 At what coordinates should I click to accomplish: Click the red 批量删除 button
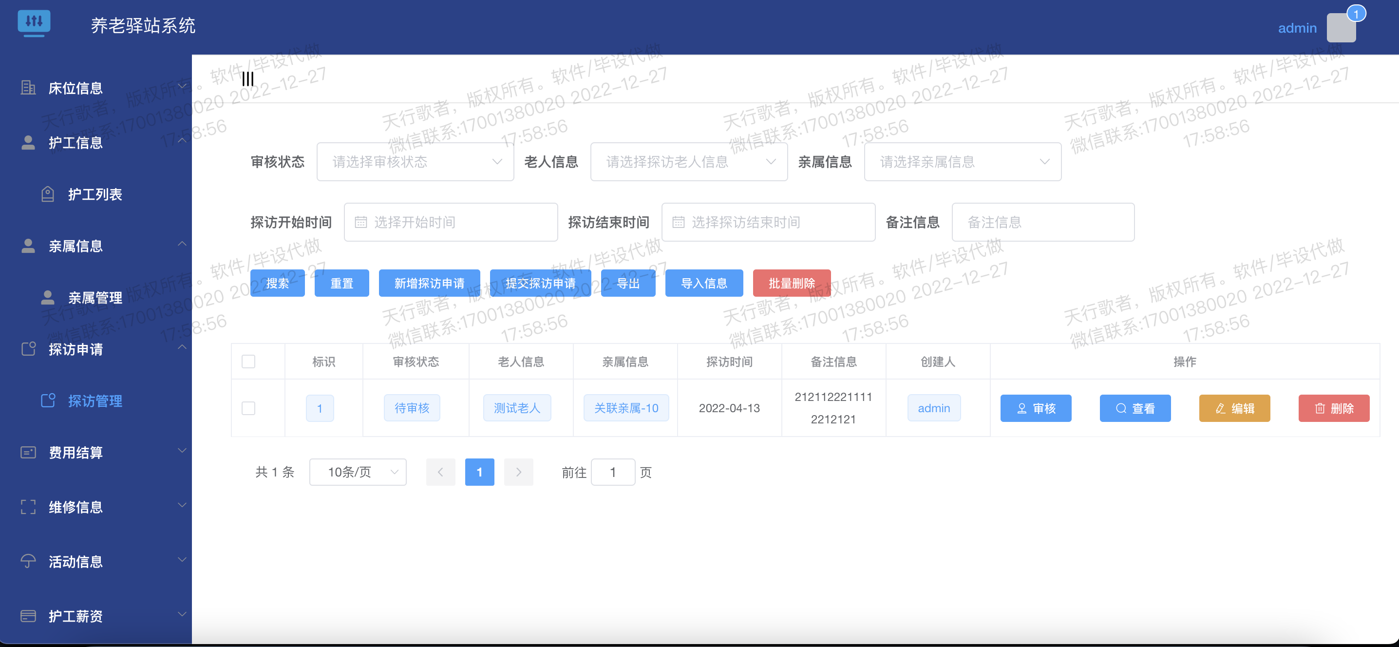pos(791,283)
